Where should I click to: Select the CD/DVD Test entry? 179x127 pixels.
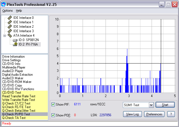pyautogui.click(x=25, y=93)
